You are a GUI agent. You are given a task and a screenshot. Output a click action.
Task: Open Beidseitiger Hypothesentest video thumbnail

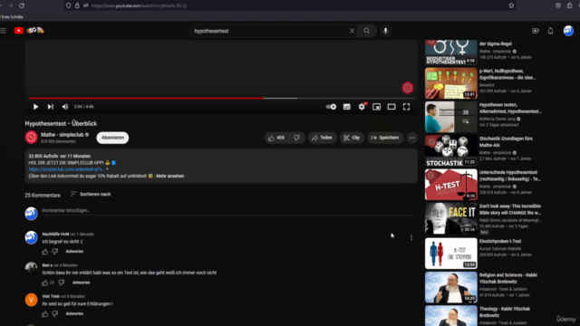[451, 53]
